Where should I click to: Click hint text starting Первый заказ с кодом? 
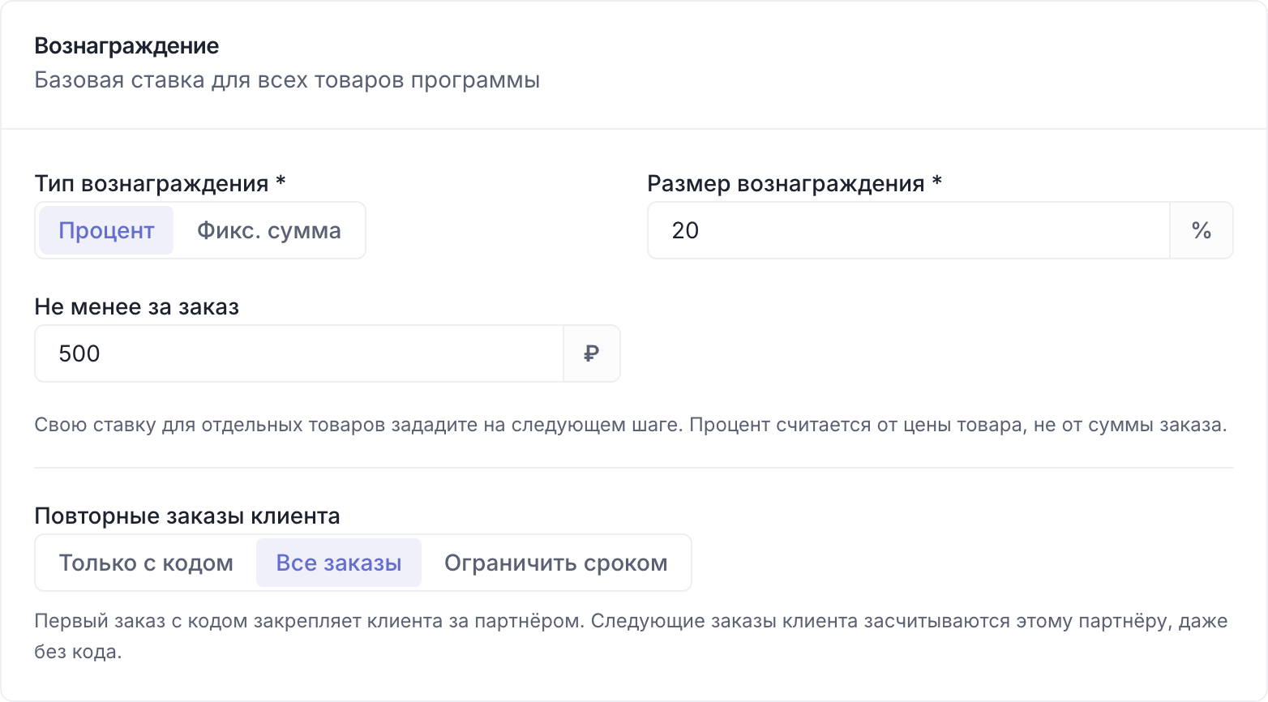tap(631, 636)
